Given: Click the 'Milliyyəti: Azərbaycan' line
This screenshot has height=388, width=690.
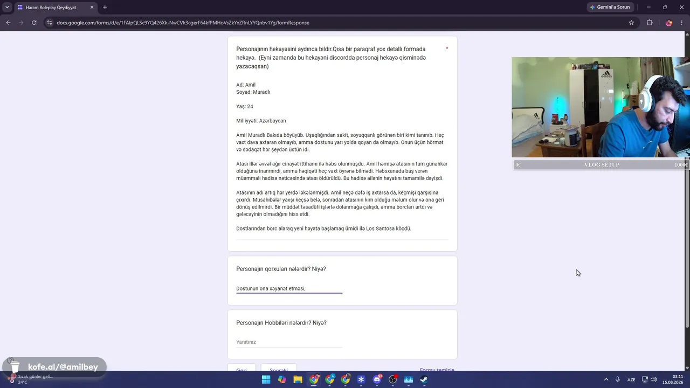Looking at the screenshot, I should point(261,121).
